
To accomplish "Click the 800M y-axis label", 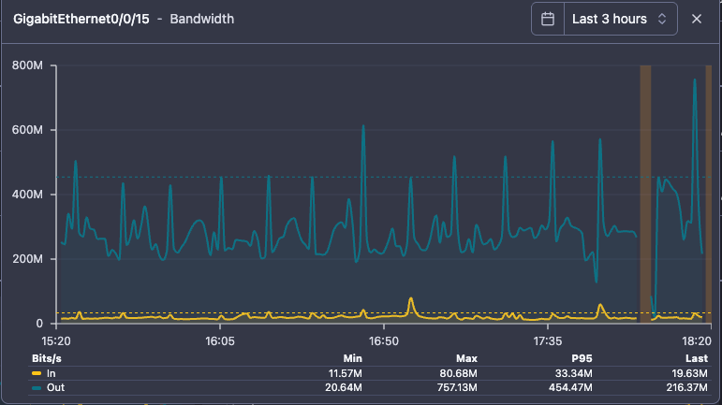I will pyautogui.click(x=27, y=65).
